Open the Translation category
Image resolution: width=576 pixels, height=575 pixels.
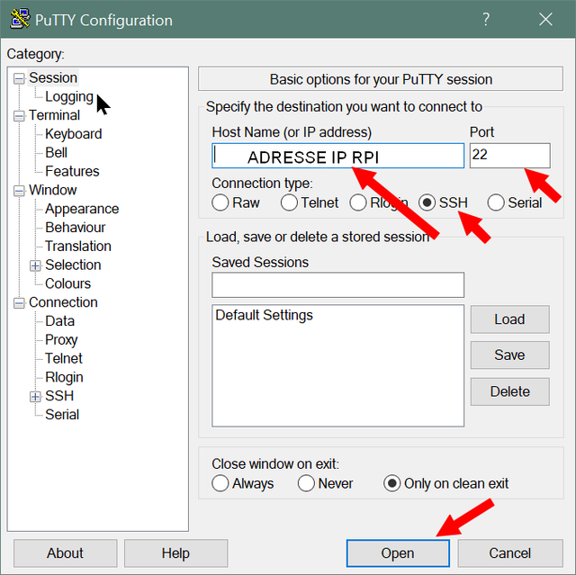pyautogui.click(x=78, y=247)
